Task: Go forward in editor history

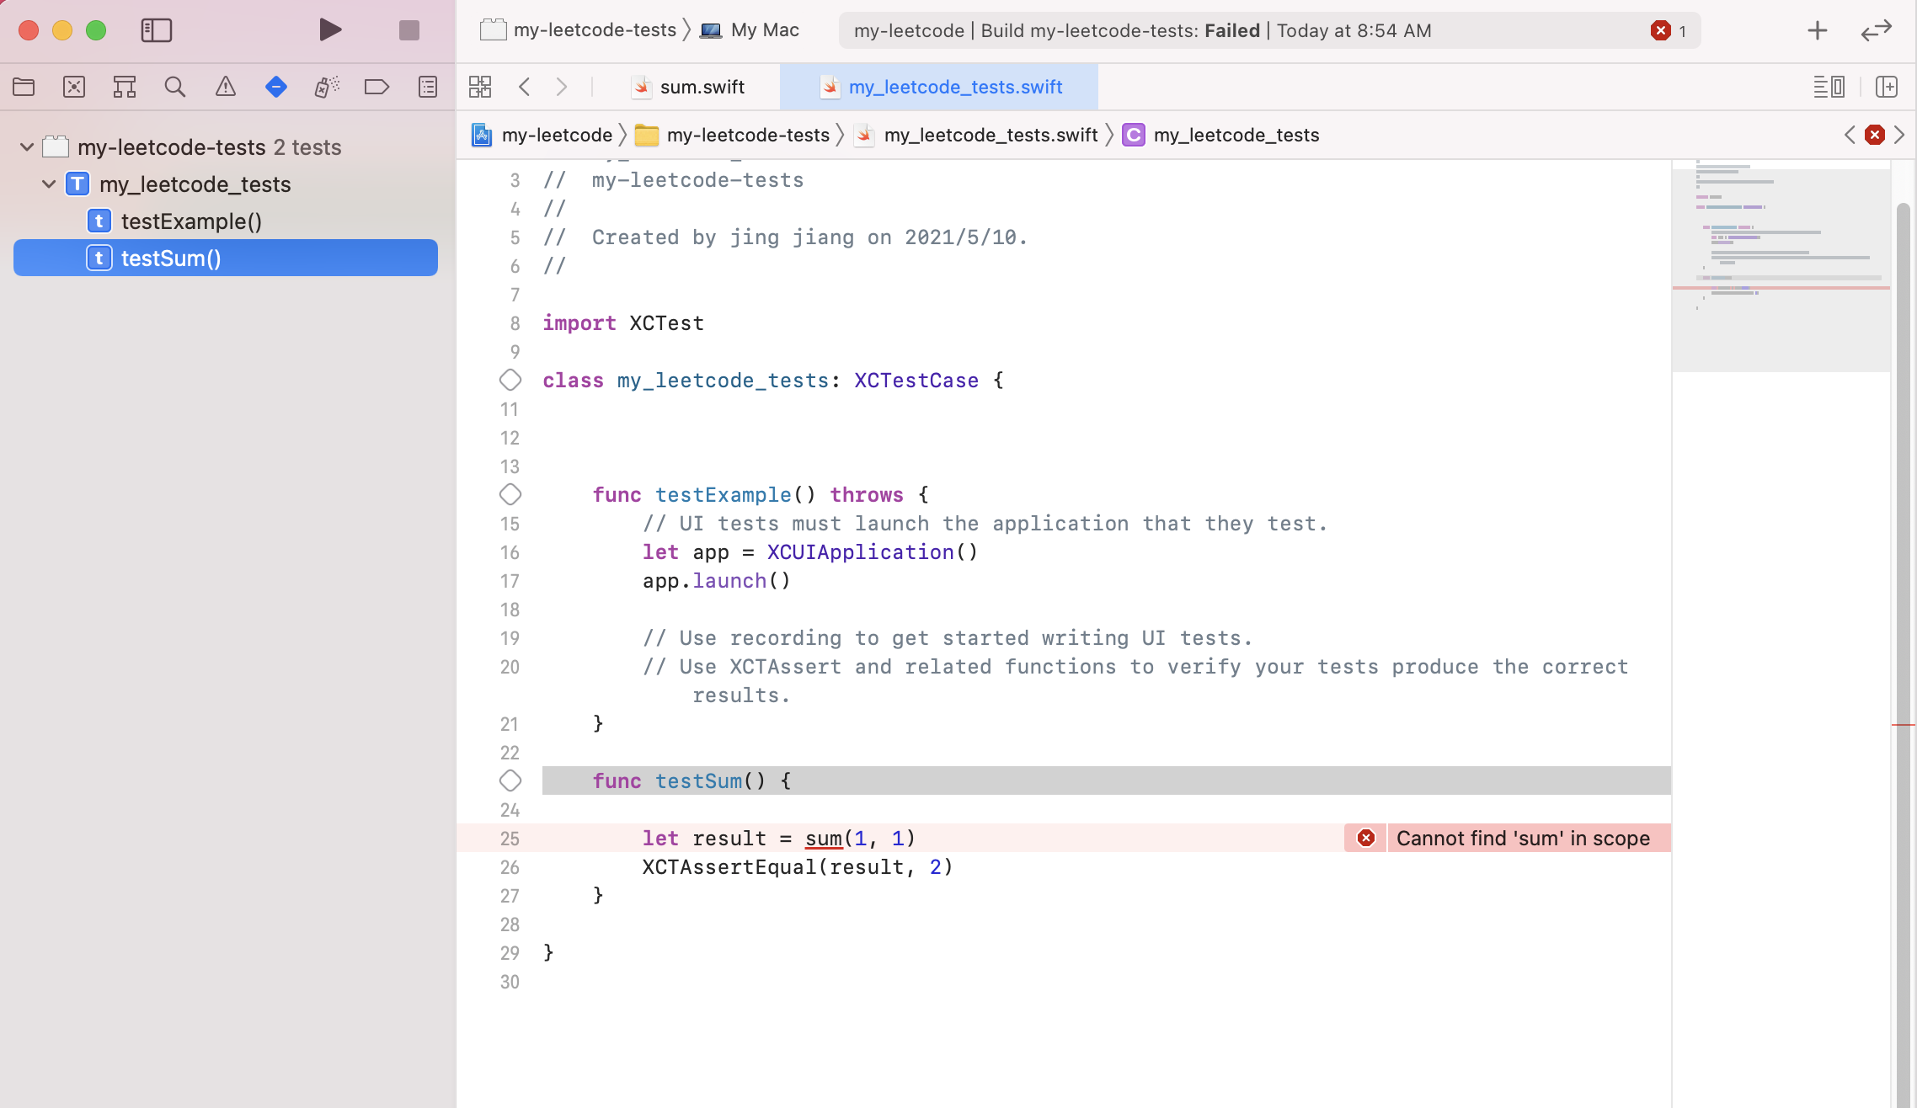Action: 562,87
